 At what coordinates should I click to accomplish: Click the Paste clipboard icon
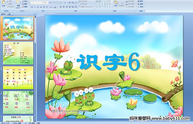coord(4,4)
